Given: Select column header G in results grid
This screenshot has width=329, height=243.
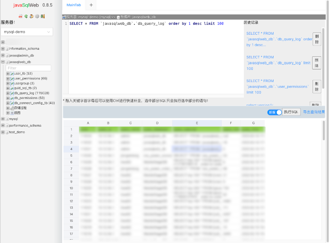Looking at the screenshot, I should point(253,123).
